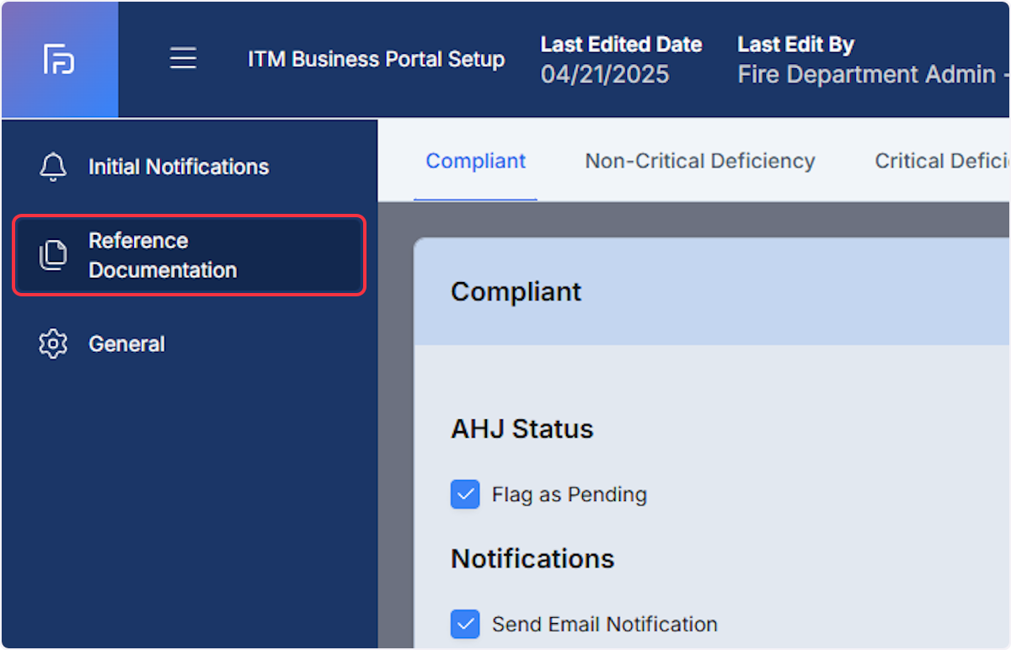Switch to the Critical Deficiency tab
The height and width of the screenshot is (650, 1011).
(x=942, y=161)
